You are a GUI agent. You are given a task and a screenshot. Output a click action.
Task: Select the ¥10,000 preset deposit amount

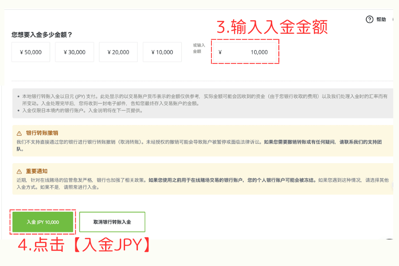click(162, 51)
